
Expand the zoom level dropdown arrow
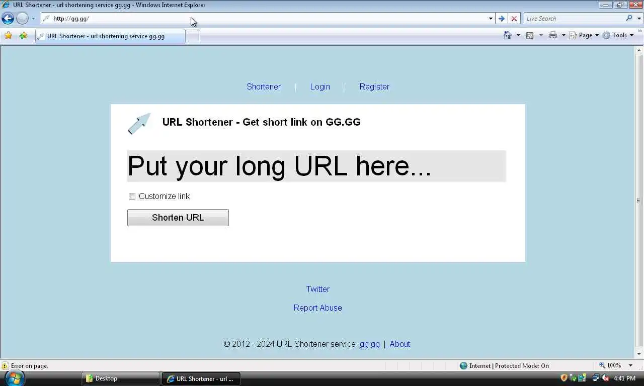point(630,365)
